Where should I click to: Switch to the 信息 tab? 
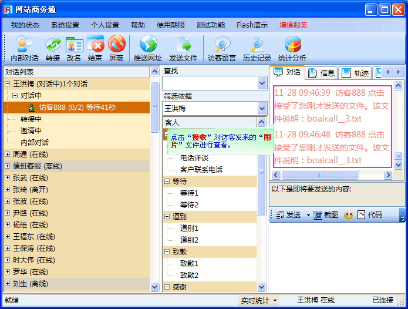(322, 73)
